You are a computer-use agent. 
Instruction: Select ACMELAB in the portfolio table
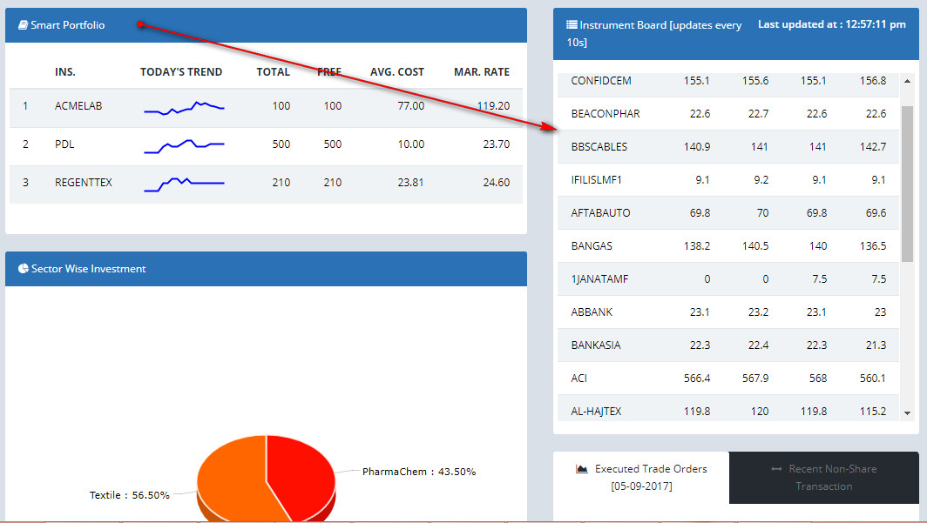pyautogui.click(x=78, y=106)
